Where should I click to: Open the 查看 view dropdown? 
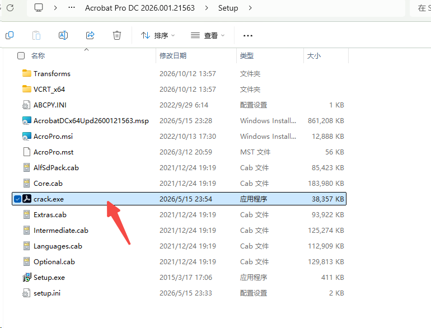(208, 35)
